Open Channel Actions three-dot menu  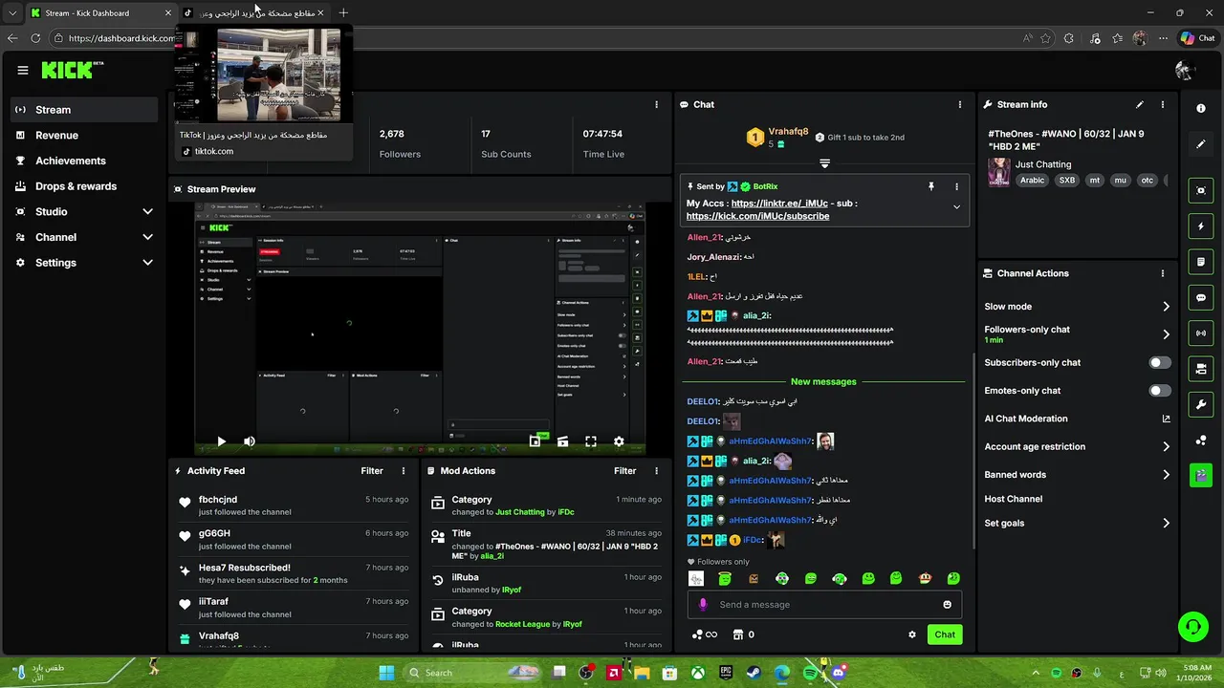point(1163,273)
